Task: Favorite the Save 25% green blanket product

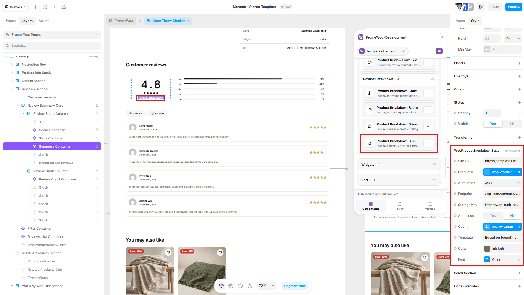Action: click(220, 253)
